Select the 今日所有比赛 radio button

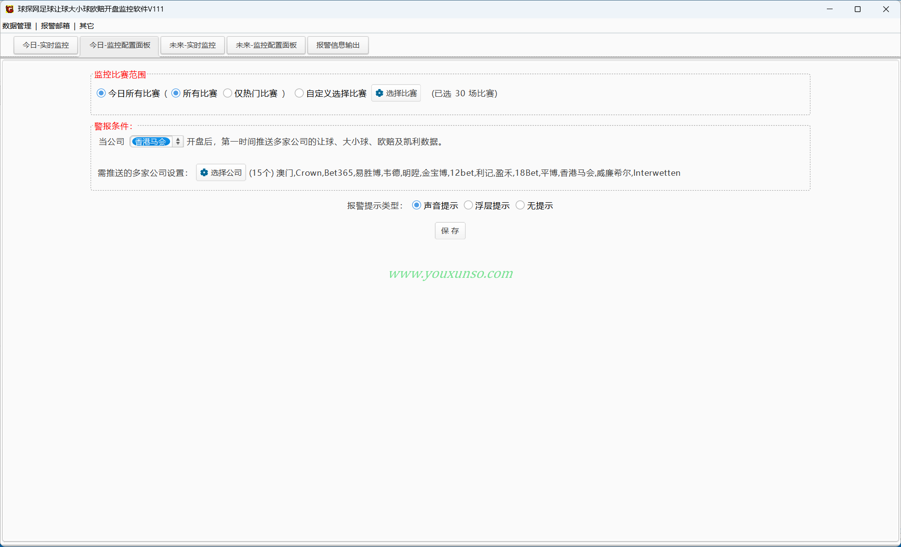(101, 93)
